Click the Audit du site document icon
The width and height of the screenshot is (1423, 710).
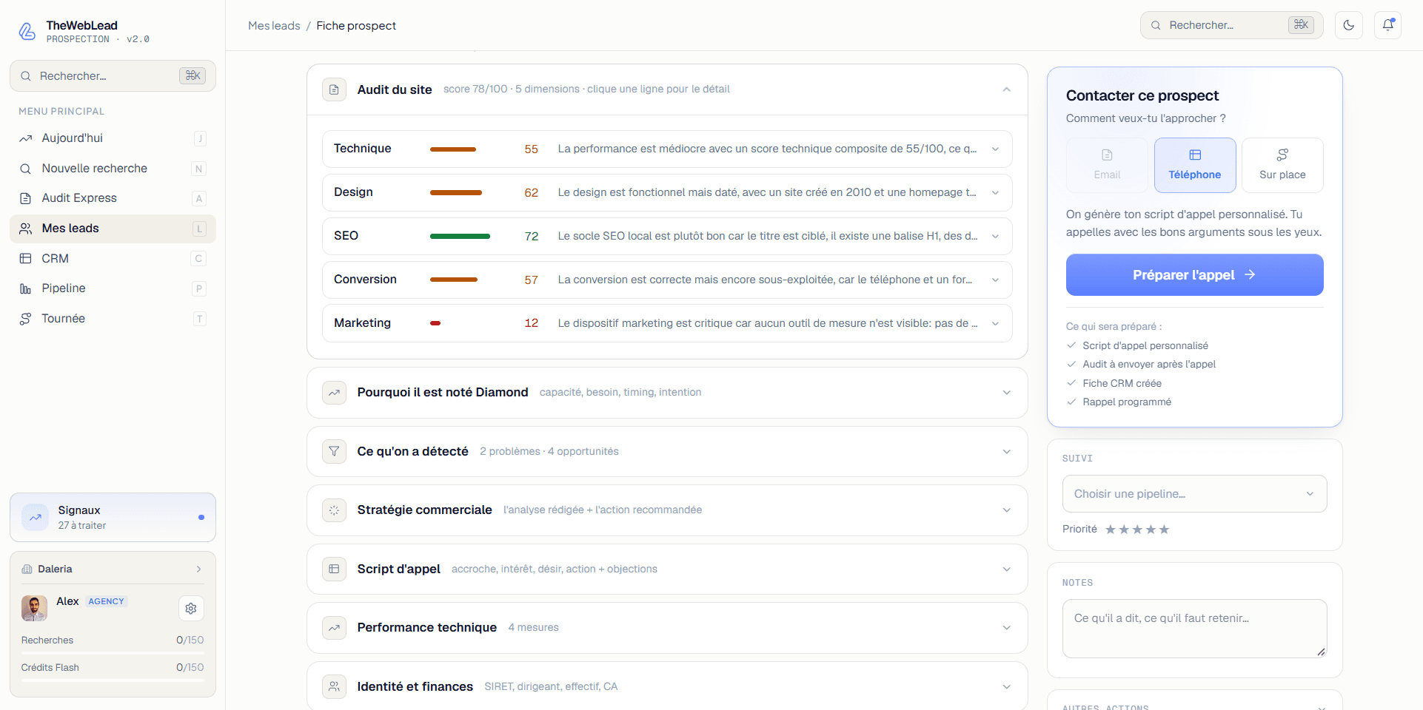pyautogui.click(x=334, y=89)
